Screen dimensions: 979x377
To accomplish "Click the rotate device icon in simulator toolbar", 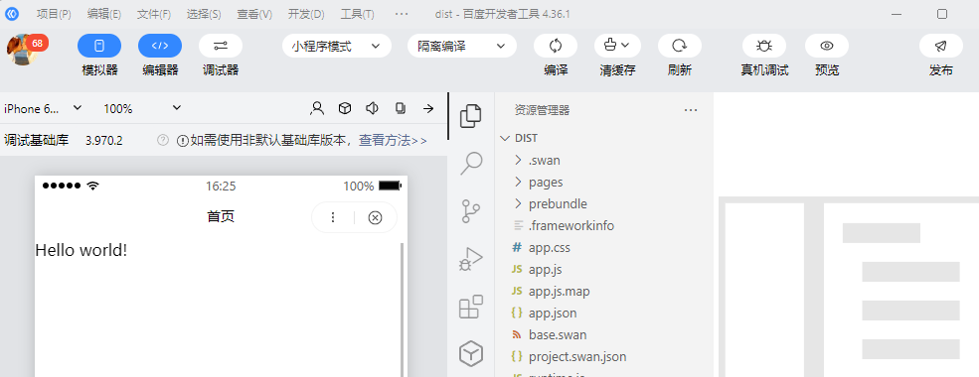I will tap(401, 108).
